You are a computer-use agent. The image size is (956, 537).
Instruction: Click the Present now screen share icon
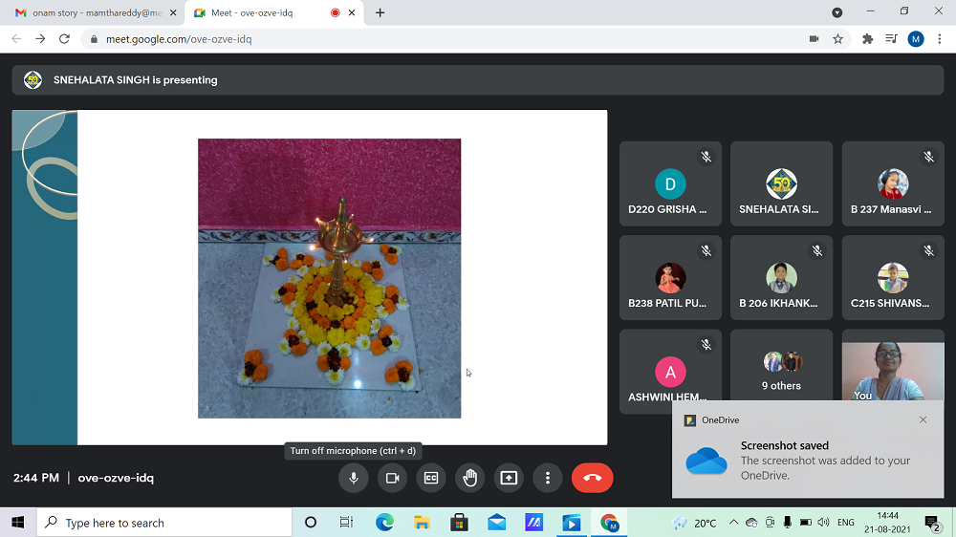coord(509,478)
